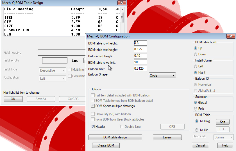Select Pick selection mode
This screenshot has height=151, width=236.
pyautogui.click(x=196, y=109)
